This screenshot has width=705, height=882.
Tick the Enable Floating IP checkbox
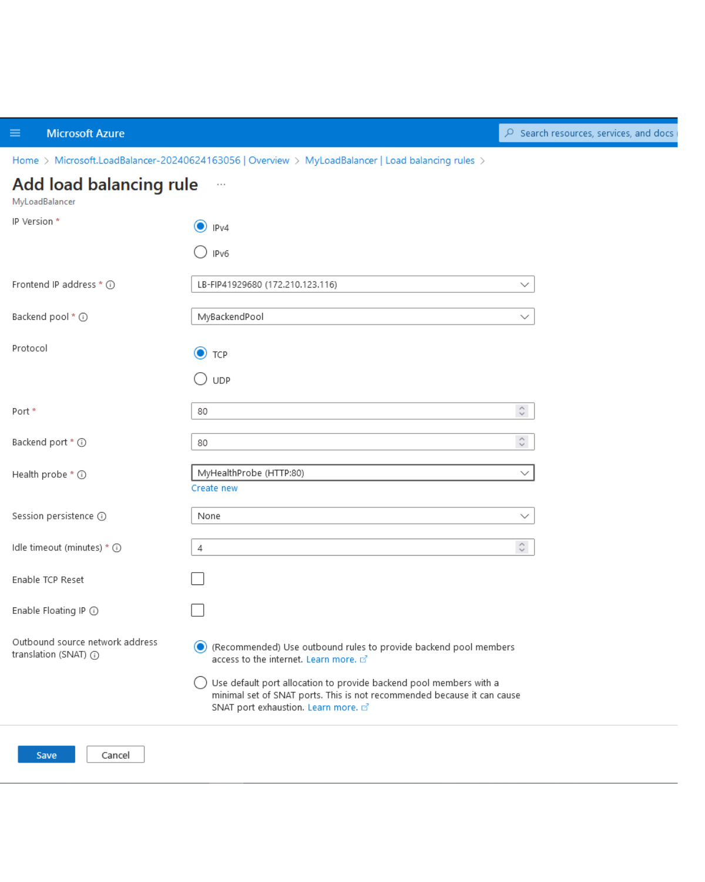click(x=197, y=610)
